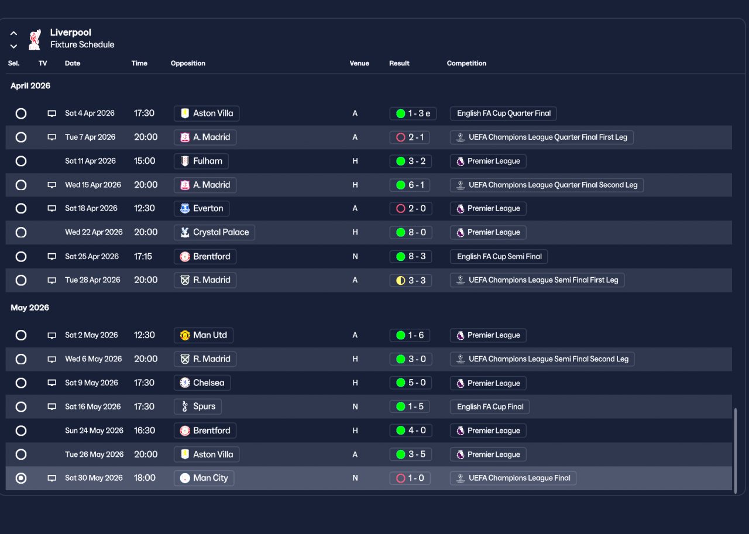
Task: Select the radio button for Fulham fixture
Action: [x=21, y=161]
